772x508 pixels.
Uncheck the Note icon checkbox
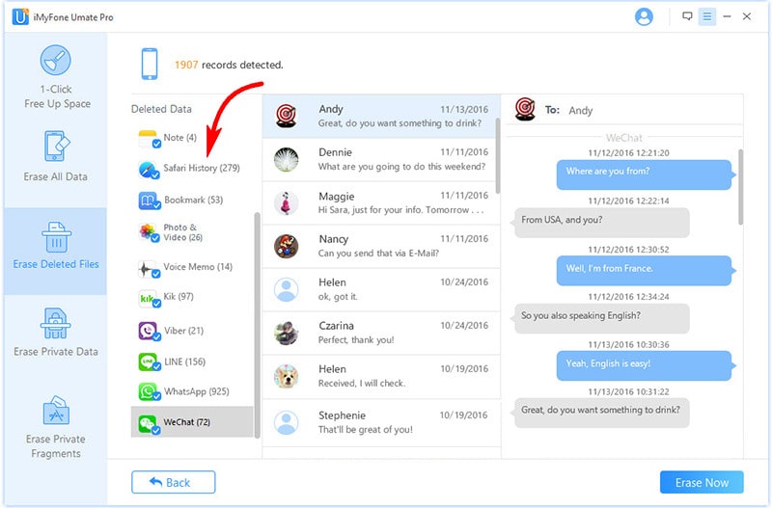click(156, 144)
